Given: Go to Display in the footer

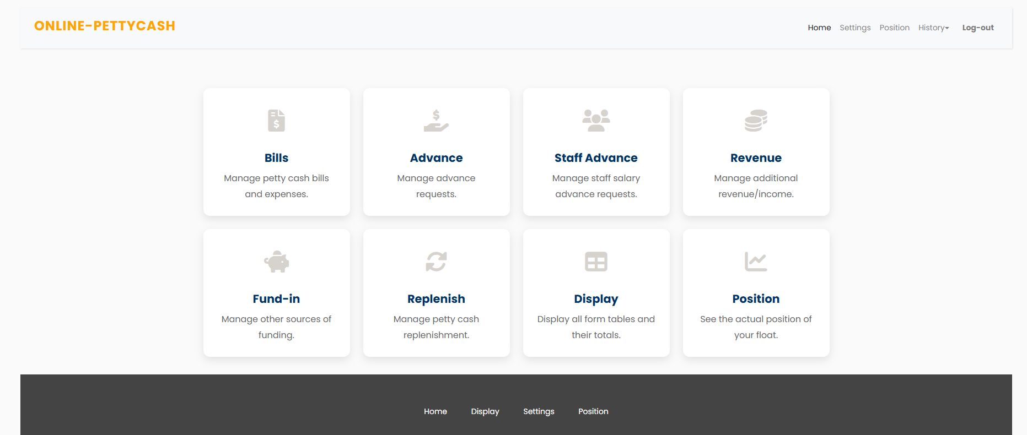Looking at the screenshot, I should click(485, 411).
